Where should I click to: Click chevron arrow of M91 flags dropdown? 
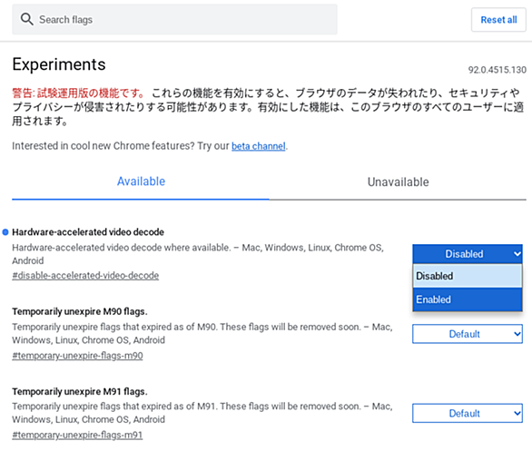[517, 414]
